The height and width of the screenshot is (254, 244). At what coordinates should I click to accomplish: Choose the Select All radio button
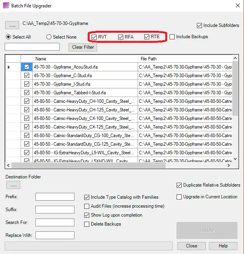[x=9, y=37]
